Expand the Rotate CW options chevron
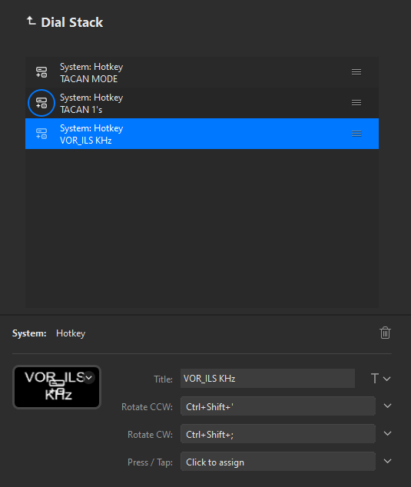411x487 pixels. [x=387, y=433]
